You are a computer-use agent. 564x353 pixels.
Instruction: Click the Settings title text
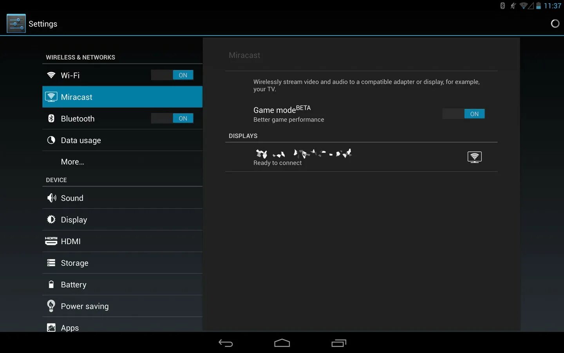coord(43,24)
